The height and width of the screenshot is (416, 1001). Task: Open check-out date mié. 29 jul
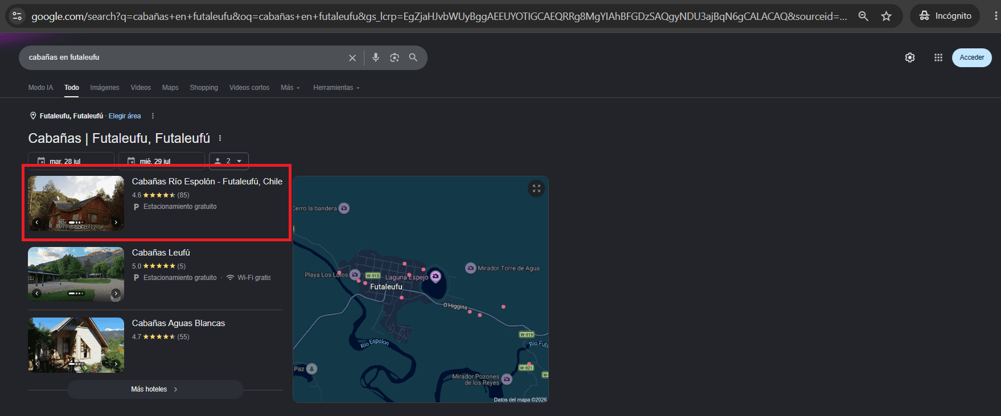coord(161,161)
